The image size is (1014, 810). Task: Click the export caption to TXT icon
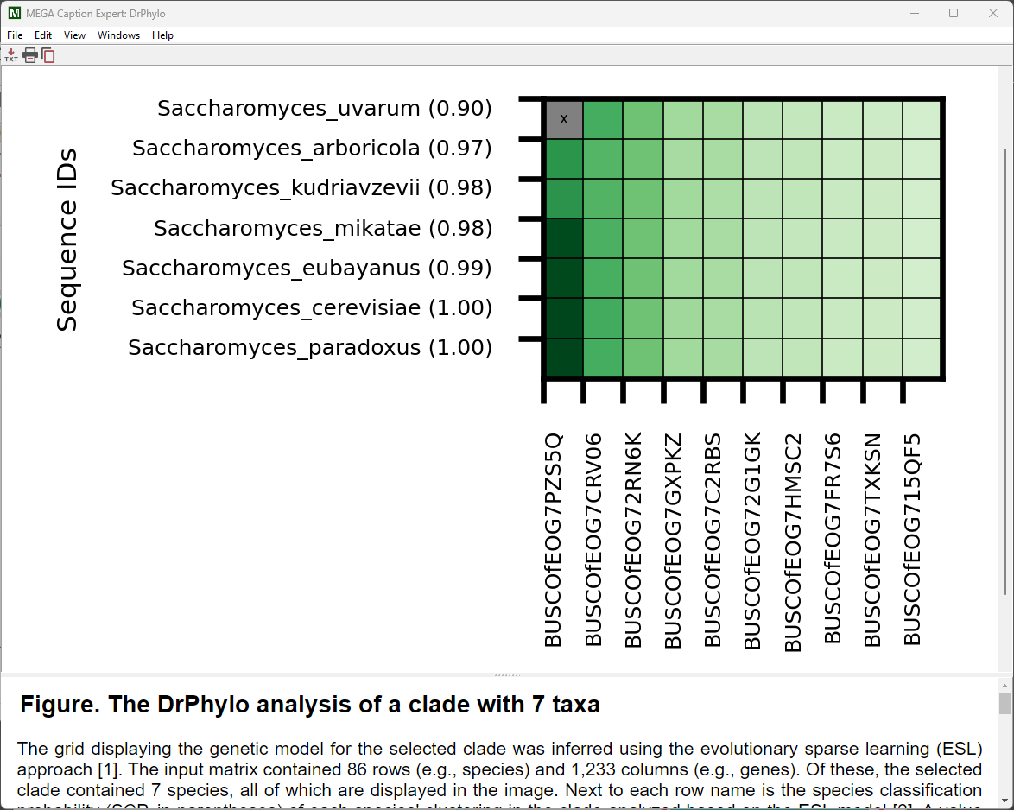11,55
